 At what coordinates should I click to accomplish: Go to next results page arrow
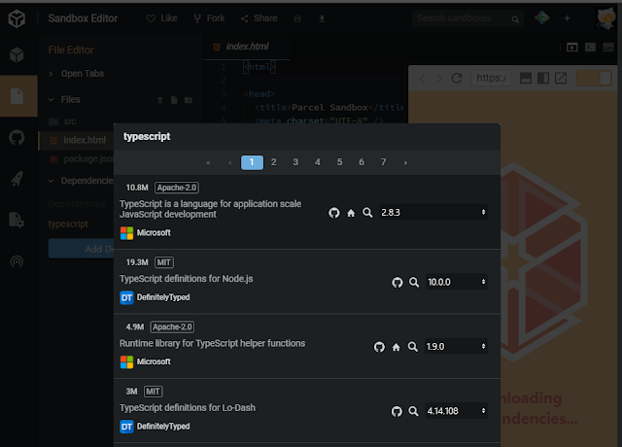click(x=405, y=162)
